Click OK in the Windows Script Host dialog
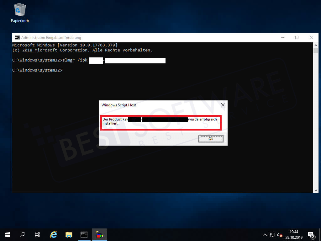 [x=210, y=138]
